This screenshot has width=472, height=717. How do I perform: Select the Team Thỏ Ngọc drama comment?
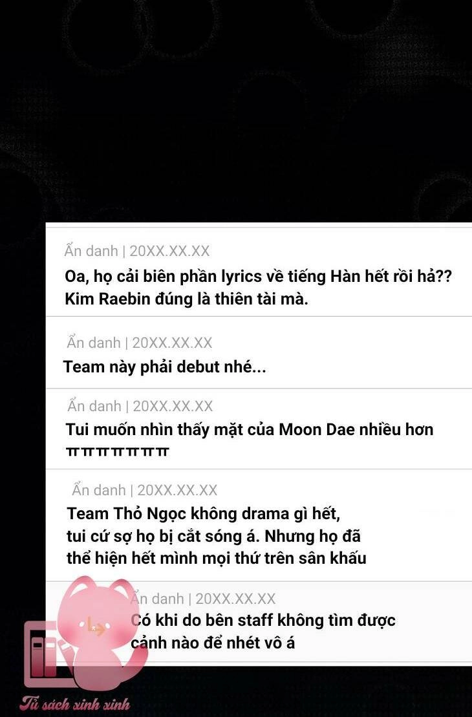[x=259, y=526]
